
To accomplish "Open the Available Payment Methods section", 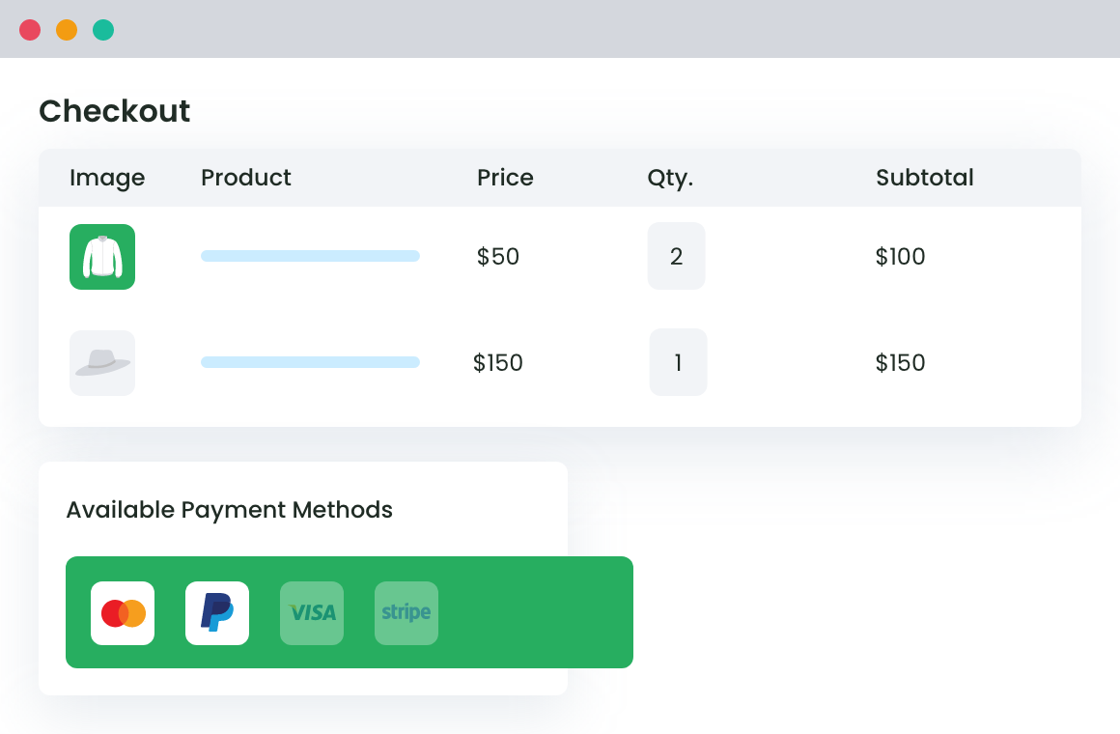I will tap(229, 509).
